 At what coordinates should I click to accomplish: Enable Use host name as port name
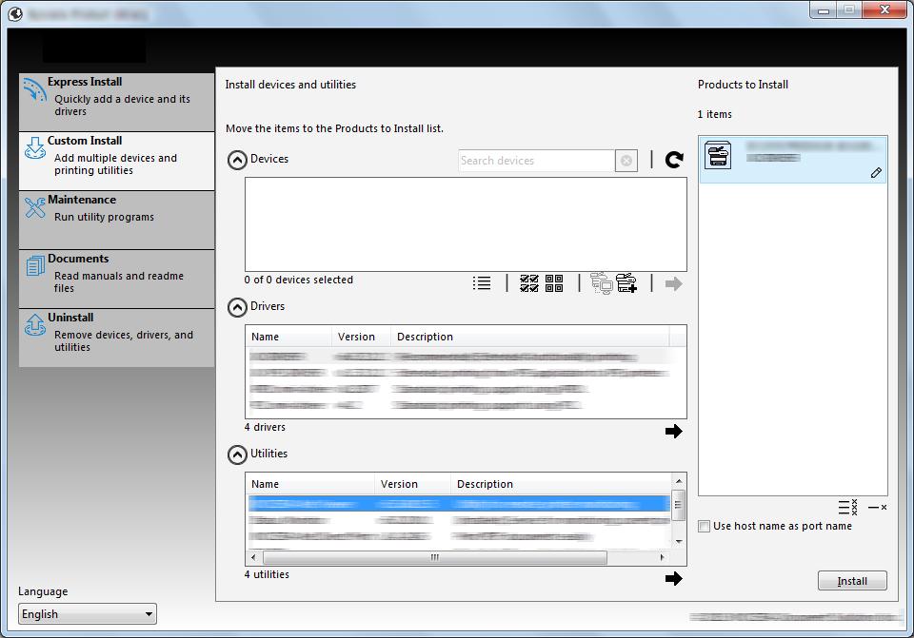(705, 526)
